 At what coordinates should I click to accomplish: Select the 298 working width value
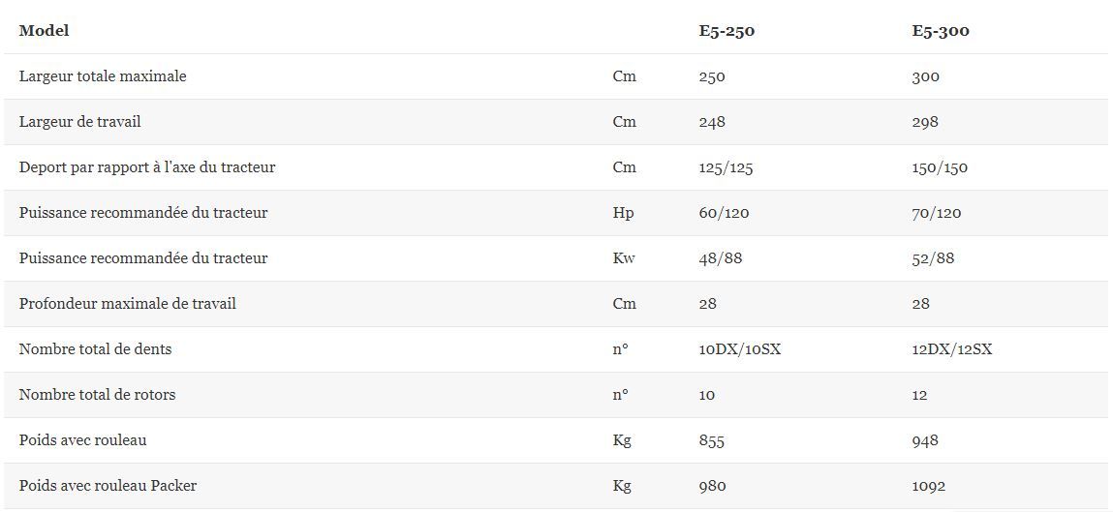[925, 122]
